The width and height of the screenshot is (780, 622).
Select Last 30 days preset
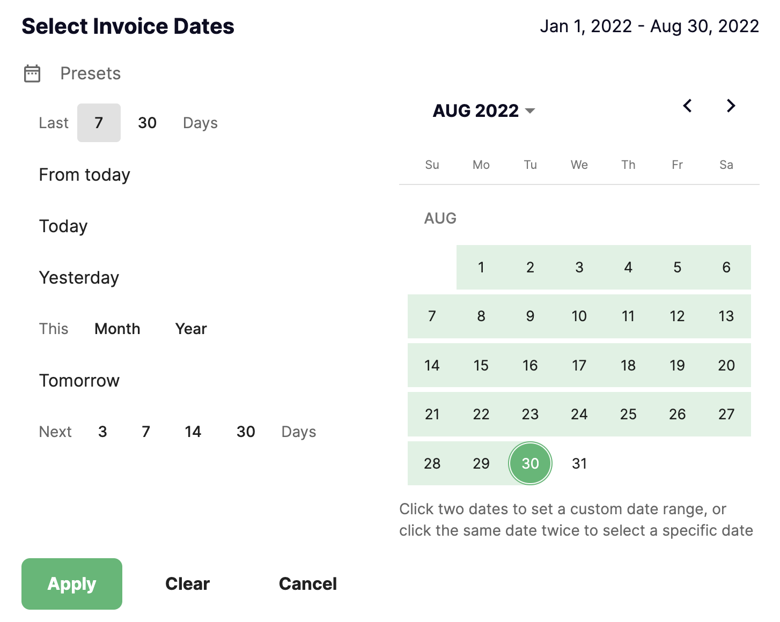pyautogui.click(x=147, y=123)
